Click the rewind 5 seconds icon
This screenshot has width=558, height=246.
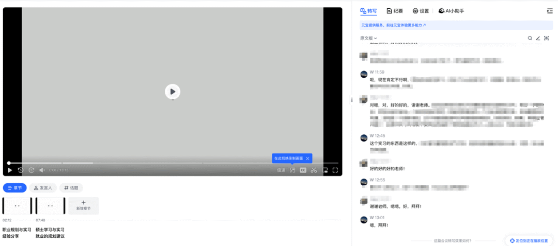[x=21, y=170]
